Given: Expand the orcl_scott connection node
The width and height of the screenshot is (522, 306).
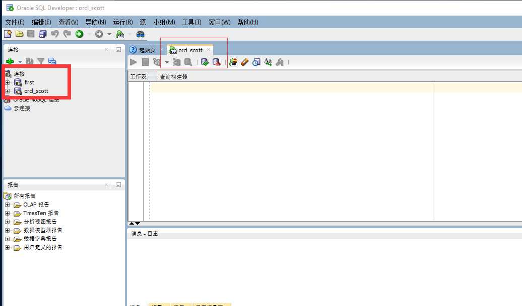Looking at the screenshot, I should pyautogui.click(x=8, y=91).
